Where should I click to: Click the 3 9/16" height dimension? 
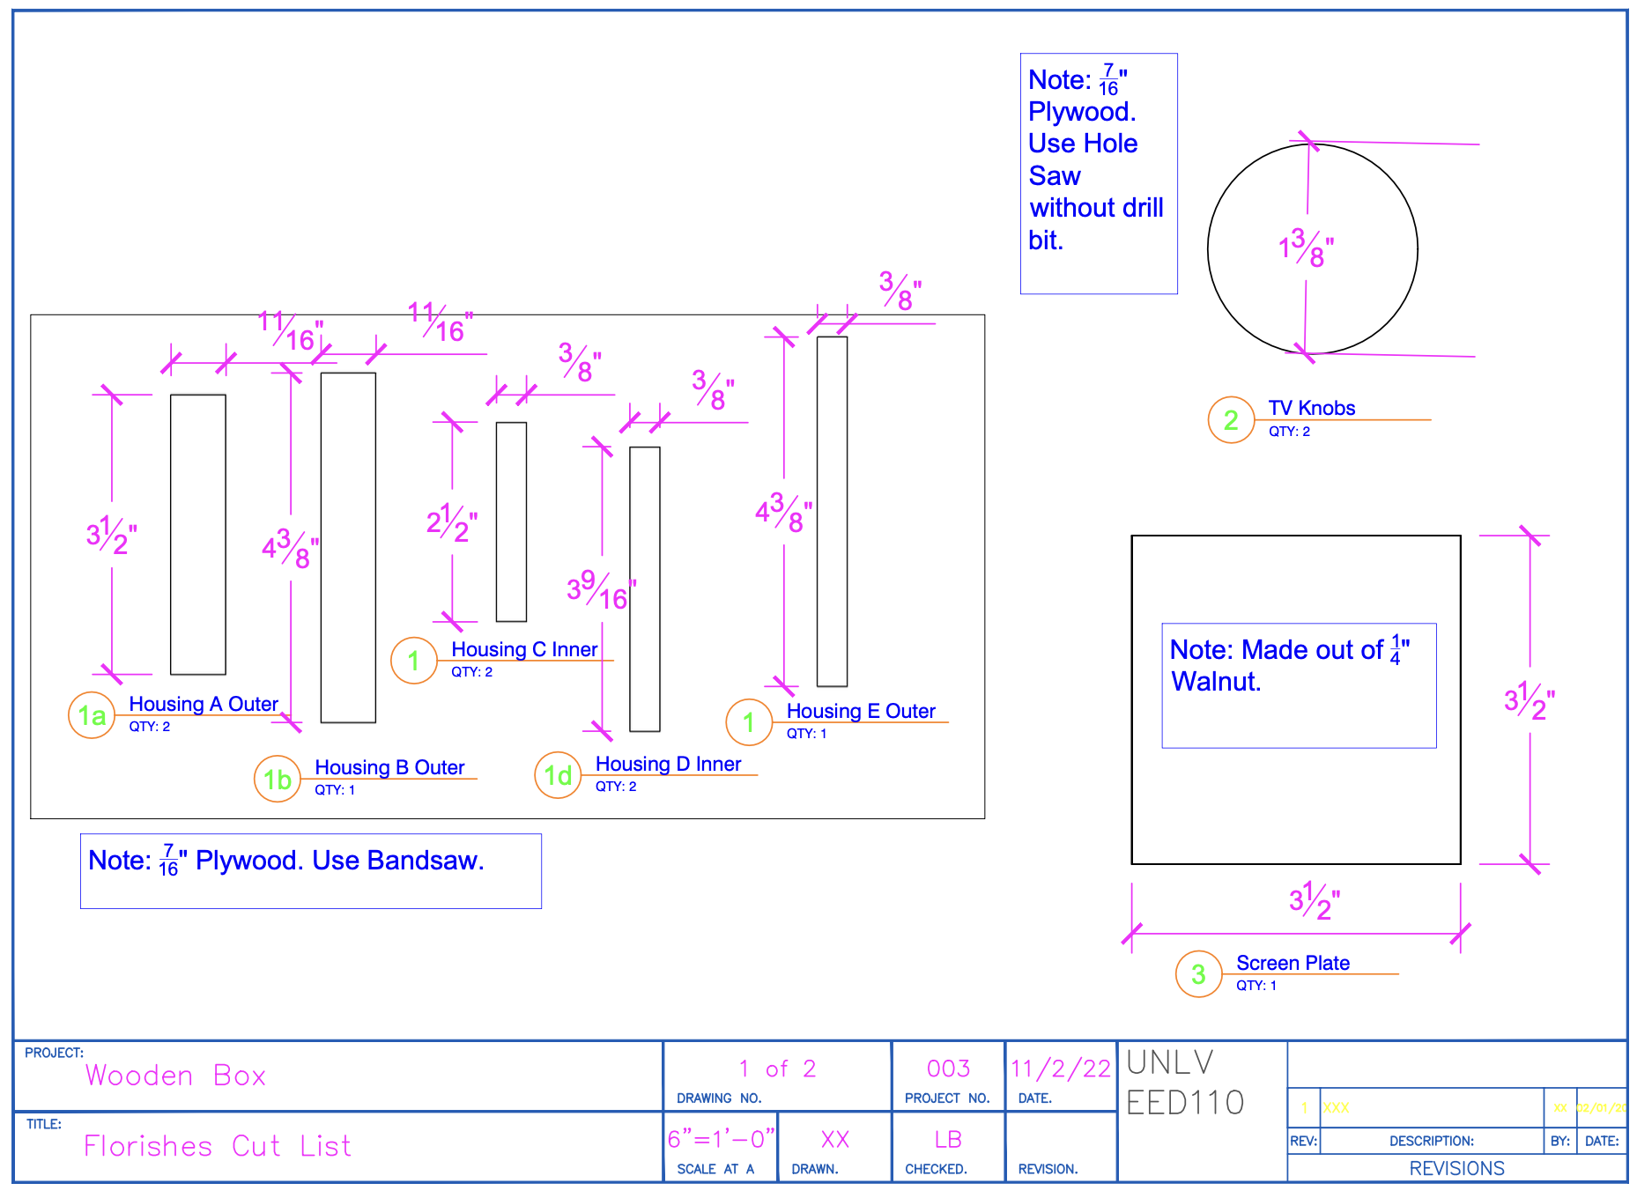point(601,590)
